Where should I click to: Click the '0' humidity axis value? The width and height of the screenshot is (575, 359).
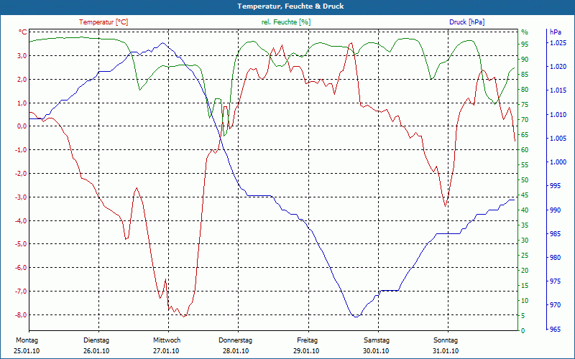point(523,330)
